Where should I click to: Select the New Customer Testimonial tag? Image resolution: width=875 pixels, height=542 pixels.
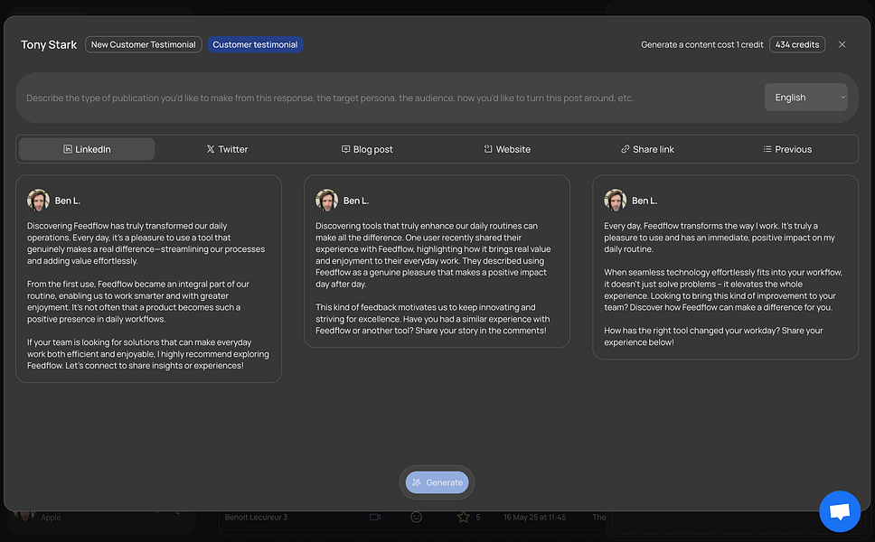pyautogui.click(x=143, y=43)
